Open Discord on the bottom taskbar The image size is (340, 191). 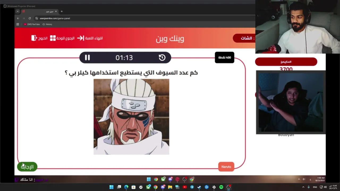coord(163,187)
